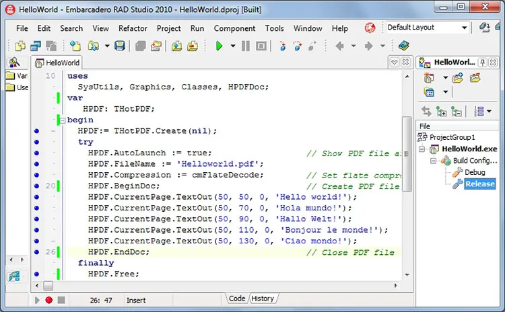Select the Release build configuration
This screenshot has width=505, height=312.
[x=479, y=184]
